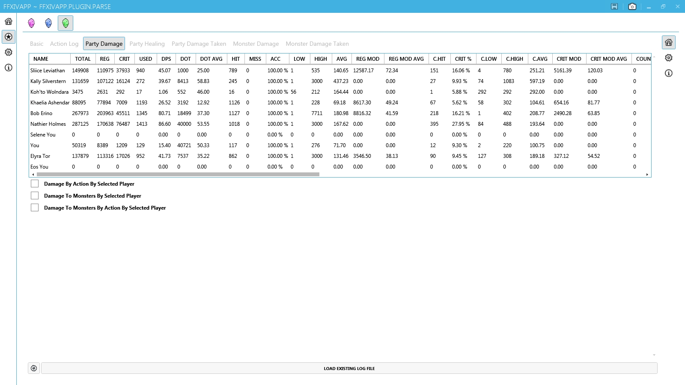Select the green crystal icon
685x385 pixels.
tap(66, 23)
